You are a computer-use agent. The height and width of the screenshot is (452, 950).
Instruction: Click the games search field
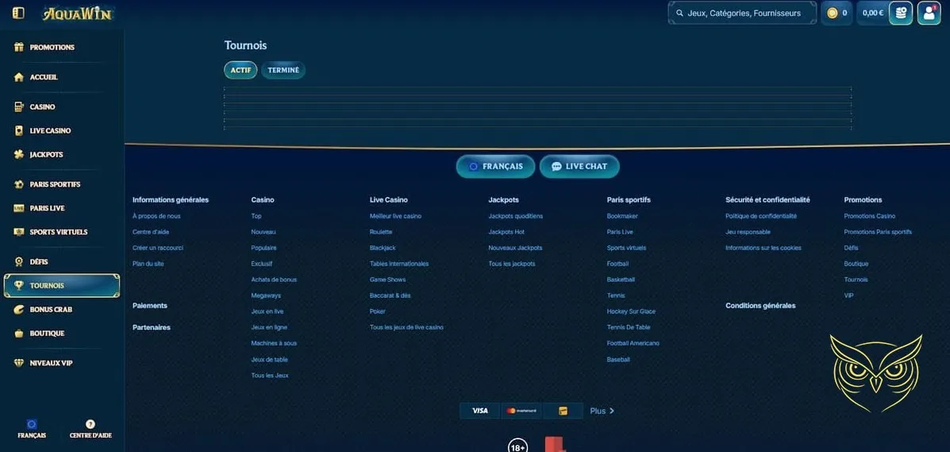[742, 13]
